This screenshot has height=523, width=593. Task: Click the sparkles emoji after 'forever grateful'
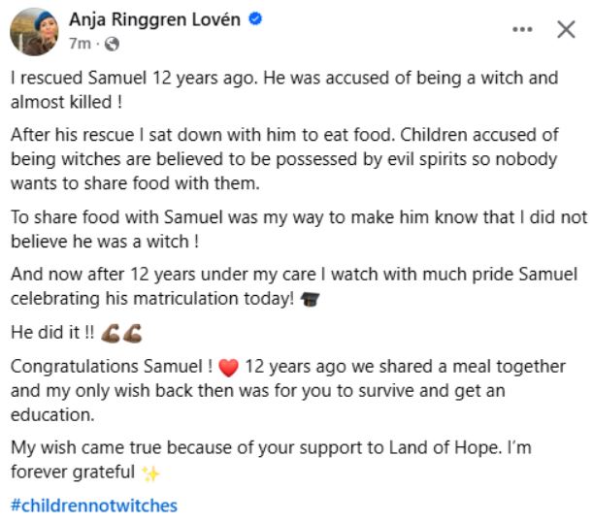[x=149, y=473]
